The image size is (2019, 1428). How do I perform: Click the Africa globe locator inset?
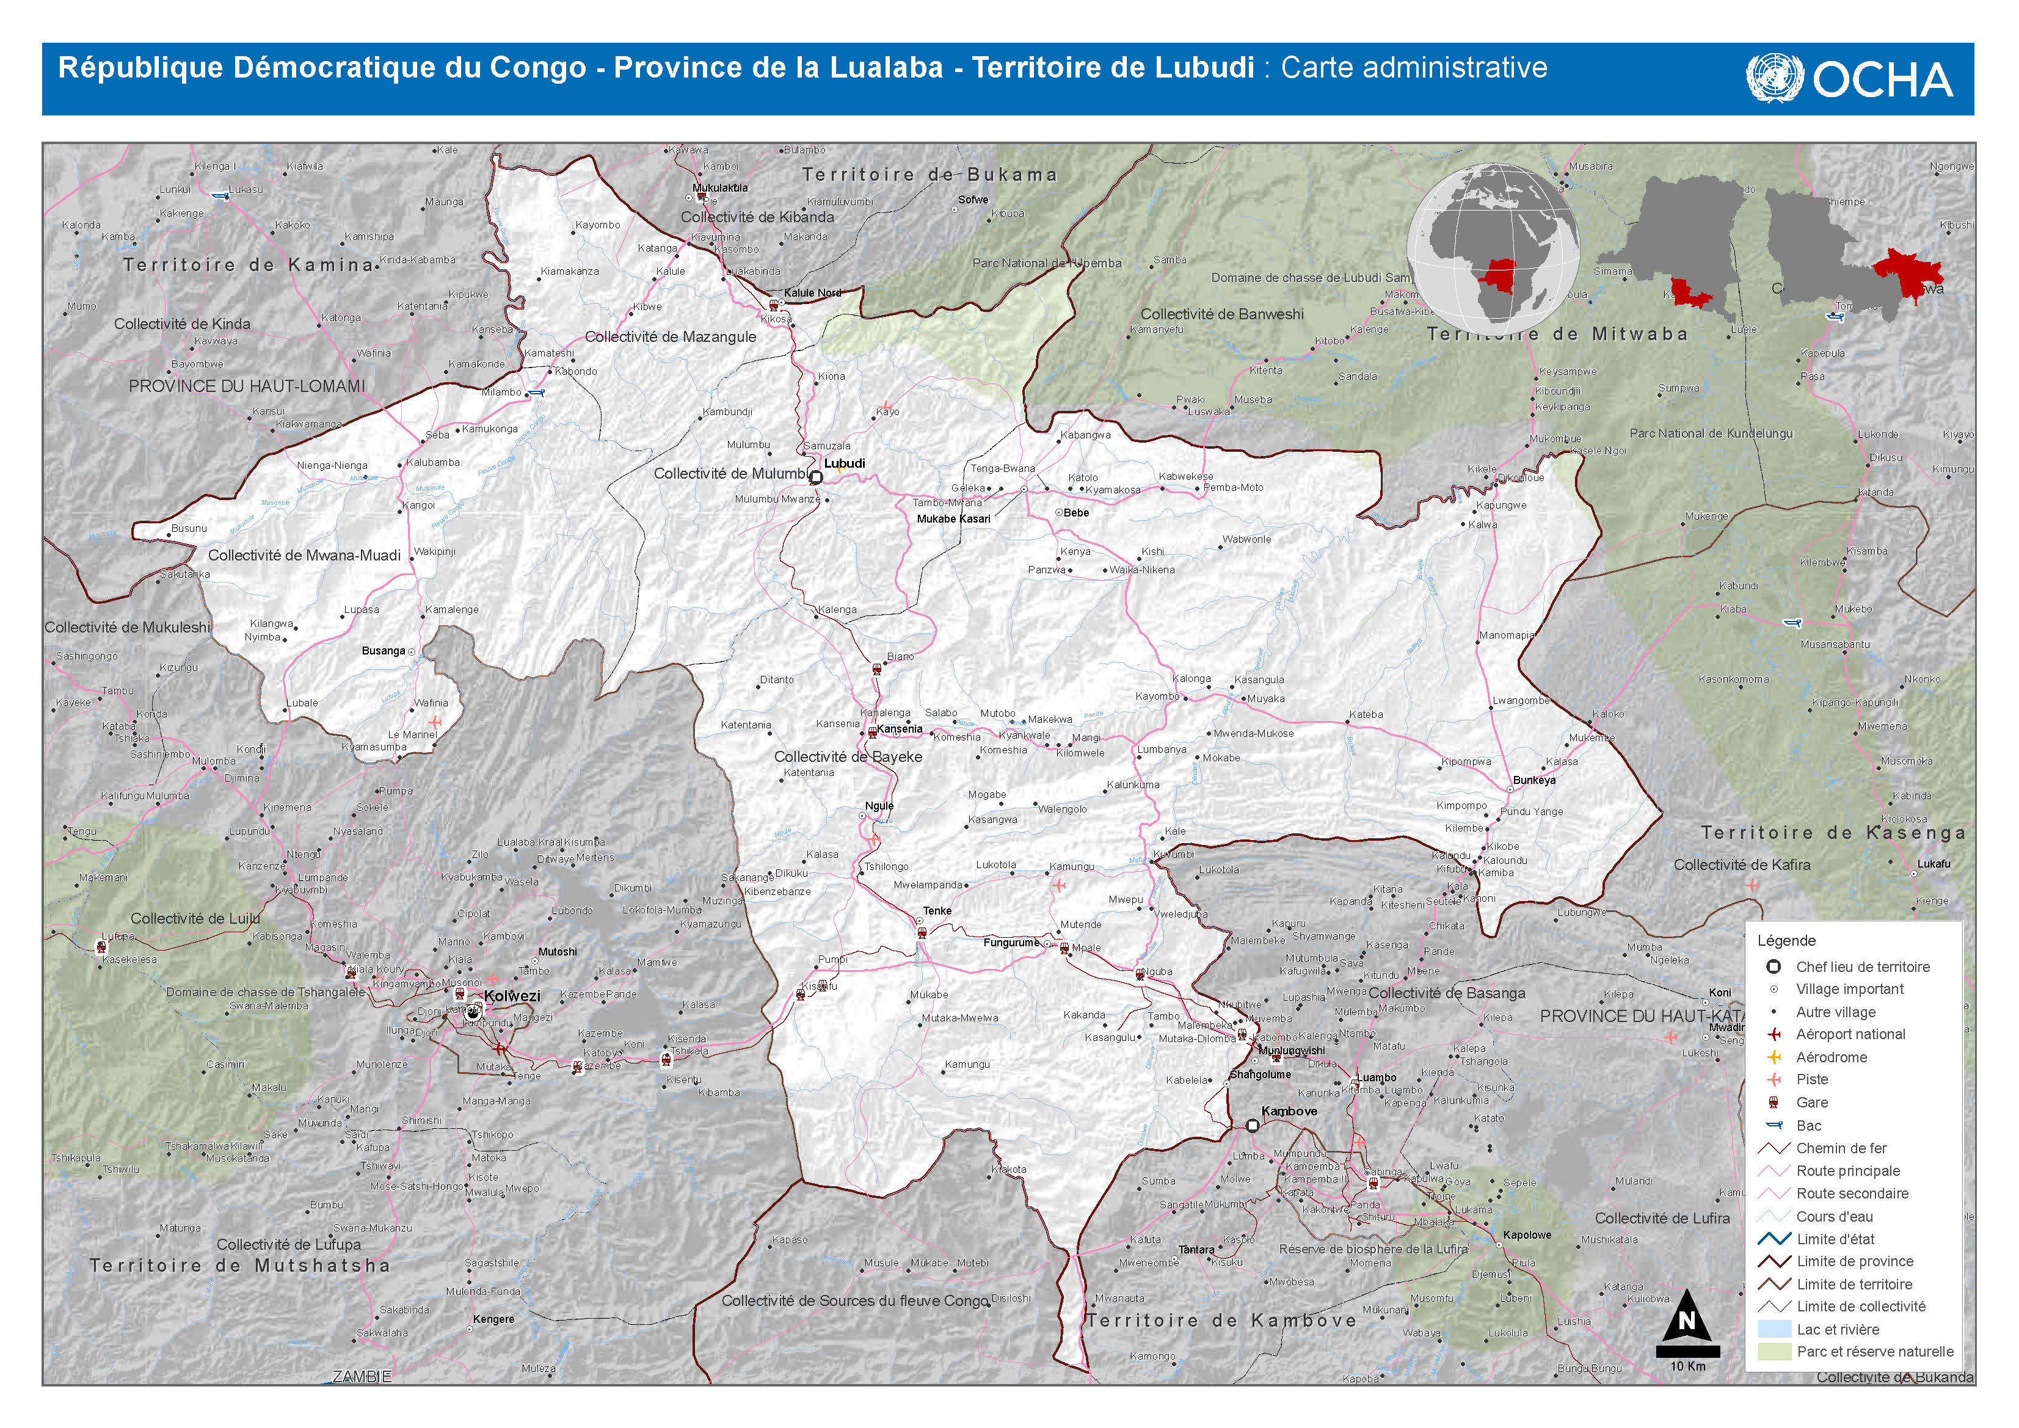(x=1493, y=250)
